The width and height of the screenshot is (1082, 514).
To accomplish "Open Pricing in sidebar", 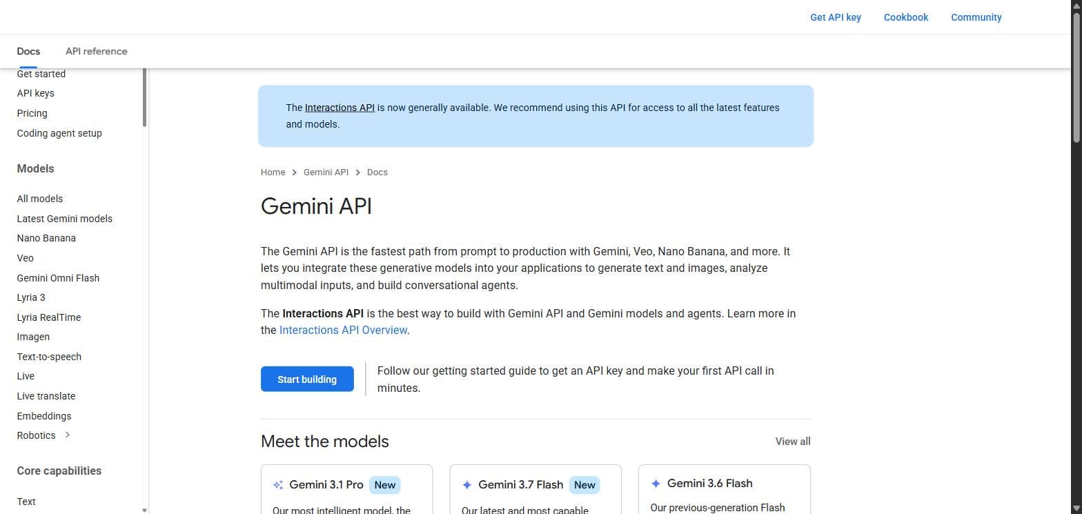I will tap(32, 113).
